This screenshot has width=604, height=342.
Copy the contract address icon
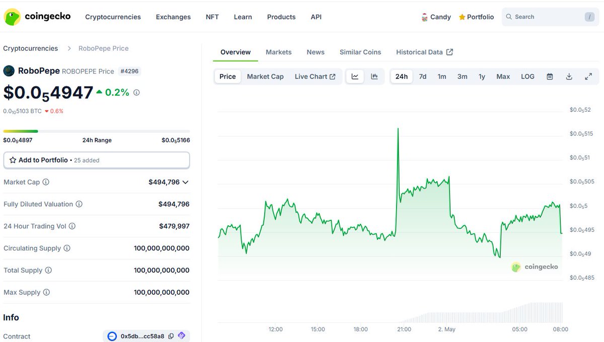(x=171, y=336)
